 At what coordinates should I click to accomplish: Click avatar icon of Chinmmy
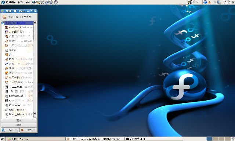point(7,105)
